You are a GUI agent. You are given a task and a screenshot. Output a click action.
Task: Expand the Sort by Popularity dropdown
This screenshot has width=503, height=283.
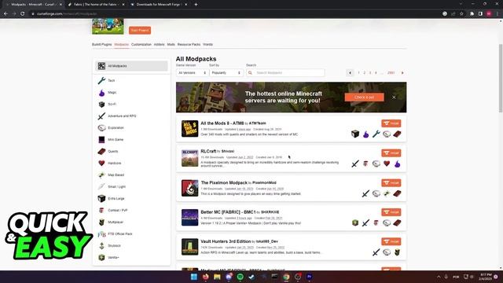click(226, 73)
